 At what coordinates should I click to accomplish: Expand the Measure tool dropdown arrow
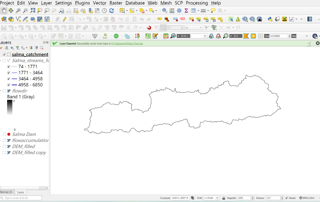tap(208, 11)
